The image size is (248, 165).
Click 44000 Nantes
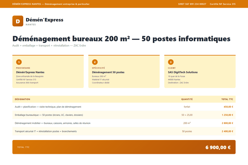174,80
